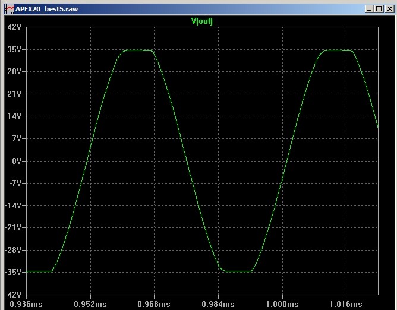This screenshot has width=397, height=310.
Task: Click the 0.952ms time axis label
Action: tap(90, 304)
